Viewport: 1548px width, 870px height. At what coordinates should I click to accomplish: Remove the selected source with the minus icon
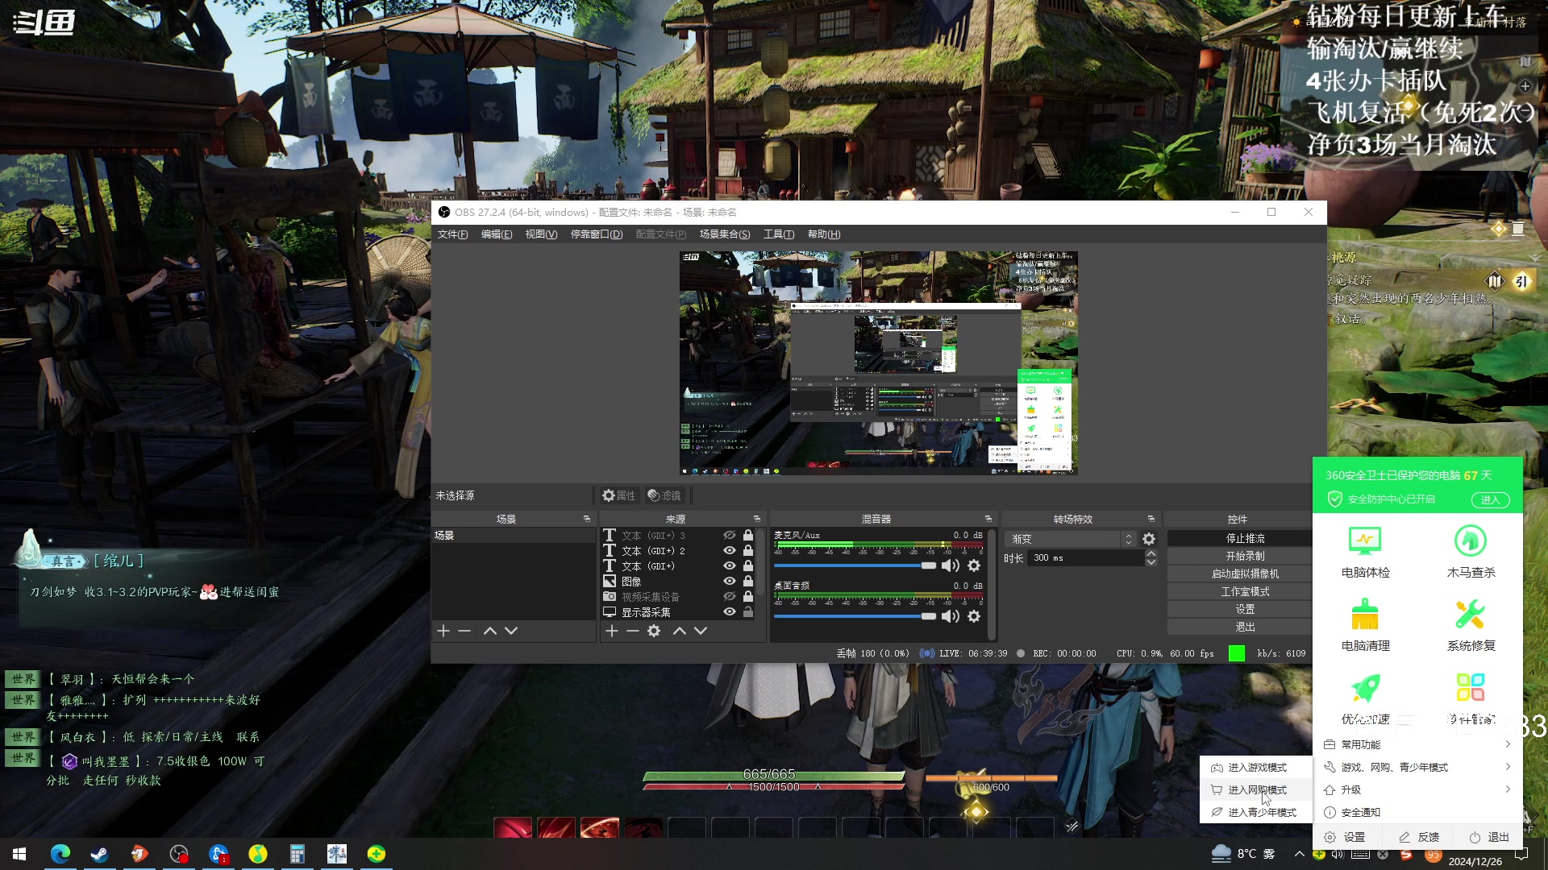633,631
